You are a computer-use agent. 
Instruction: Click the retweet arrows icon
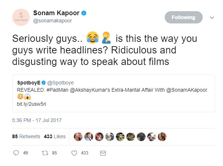tap(46, 153)
